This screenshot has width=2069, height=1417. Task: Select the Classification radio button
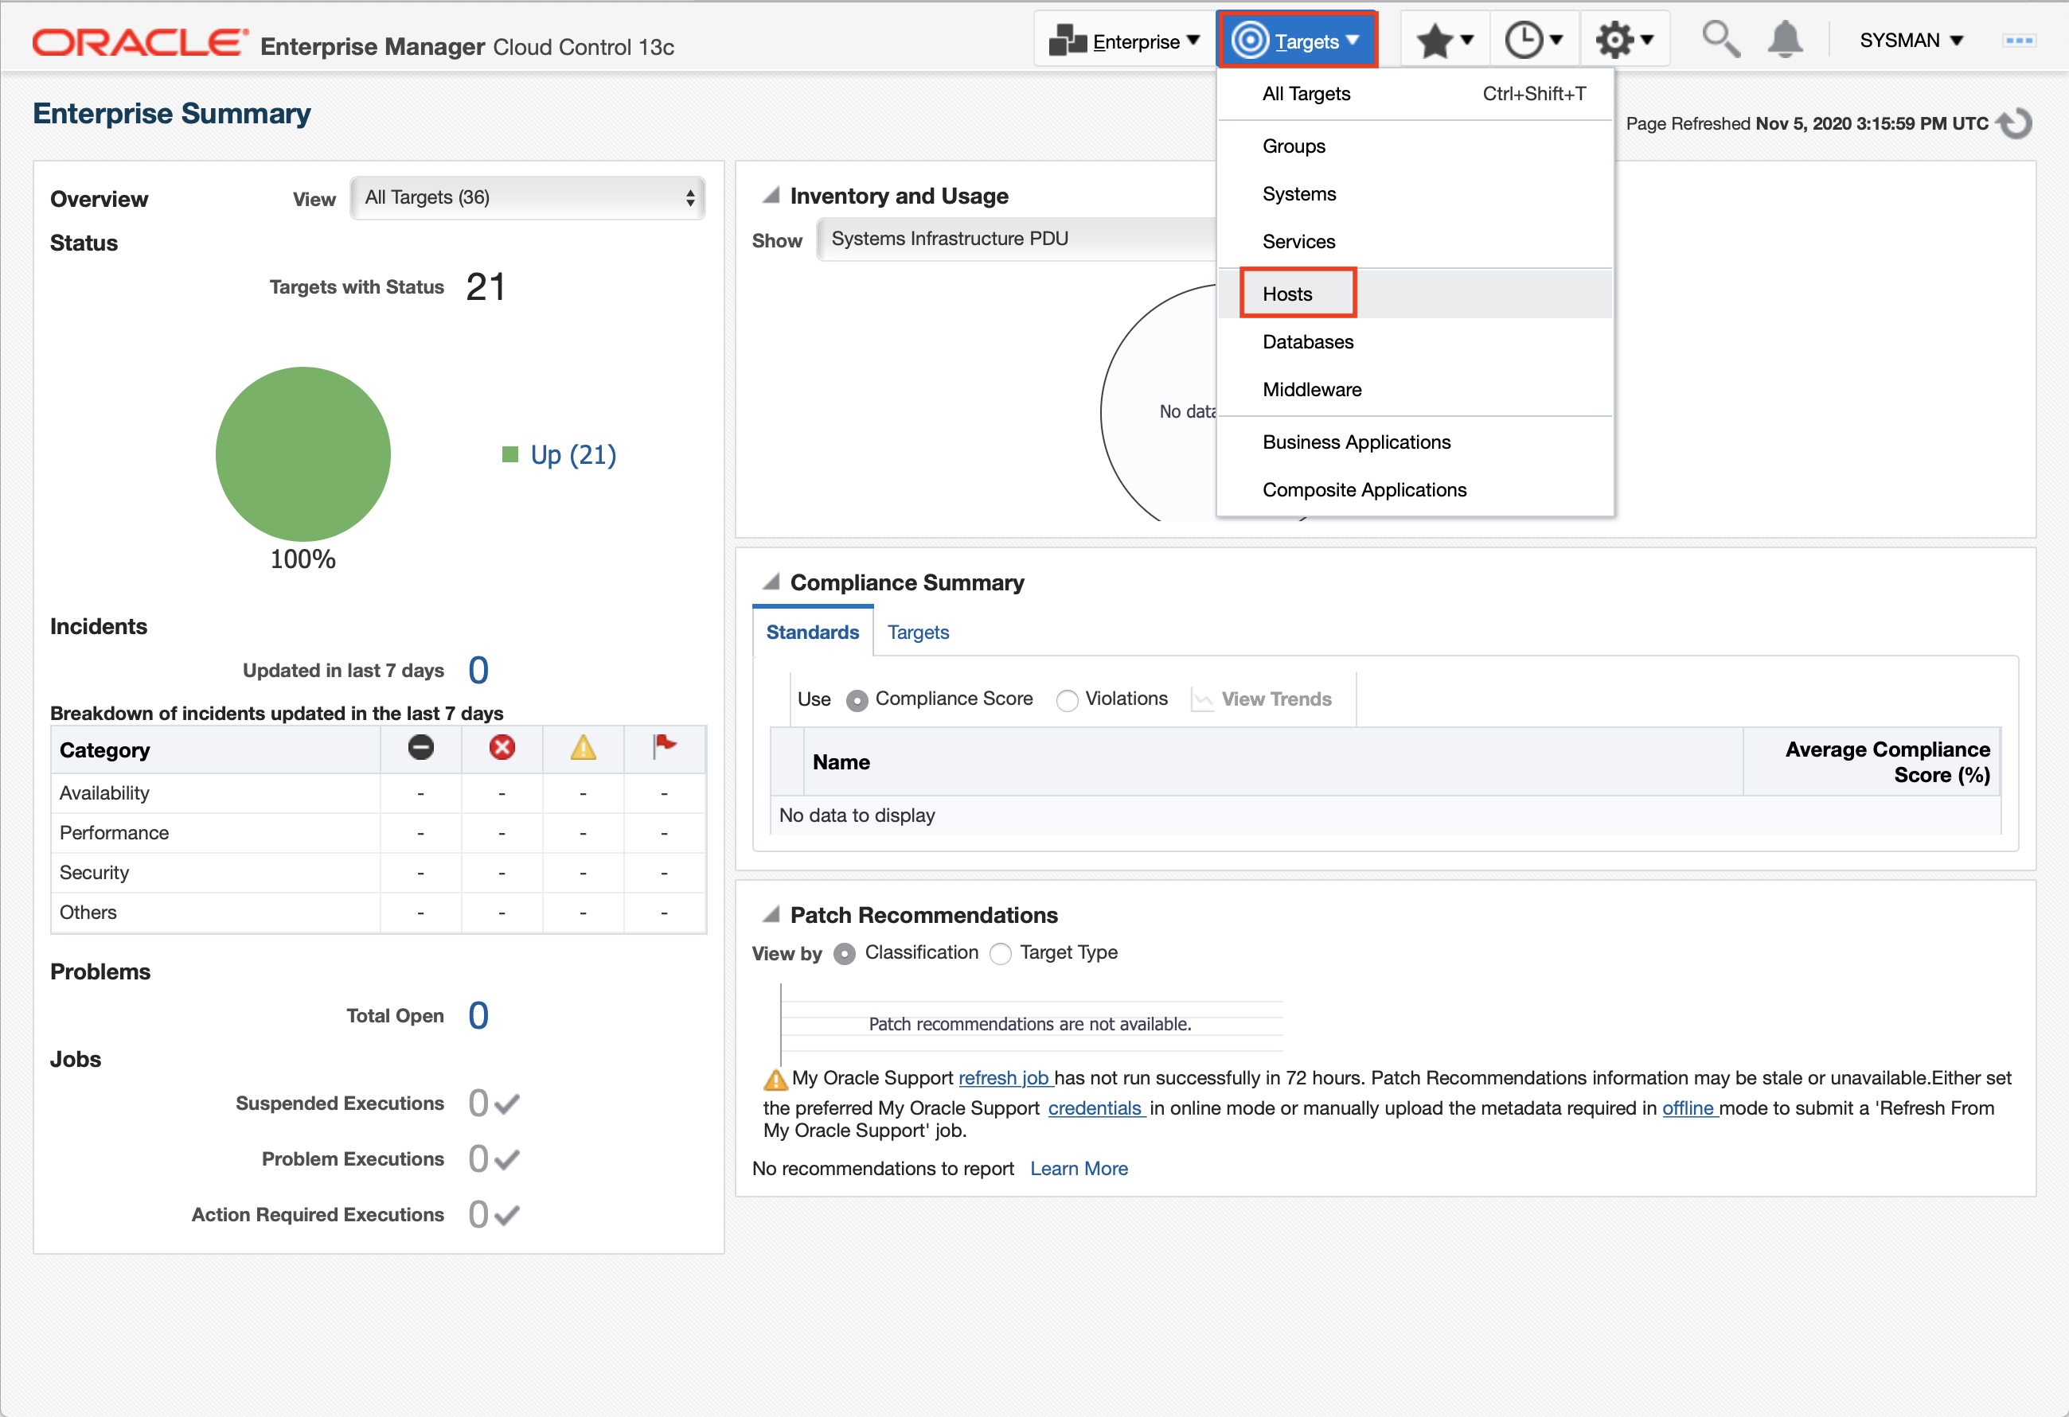coord(844,954)
